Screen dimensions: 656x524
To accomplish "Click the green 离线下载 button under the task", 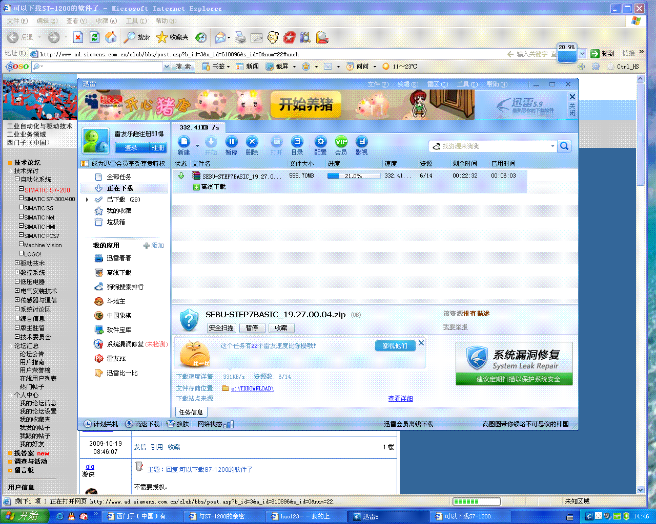I will [210, 187].
